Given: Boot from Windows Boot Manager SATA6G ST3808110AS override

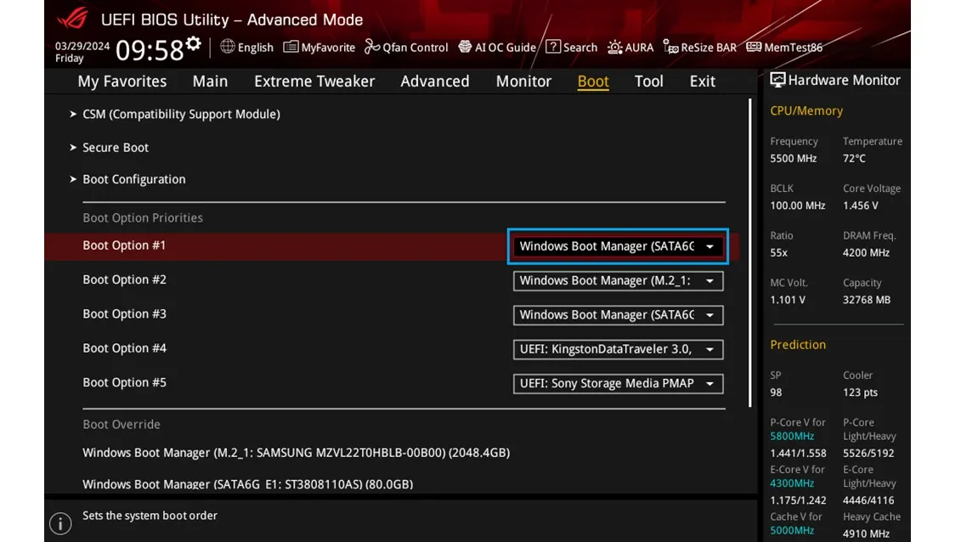Looking at the screenshot, I should (247, 484).
